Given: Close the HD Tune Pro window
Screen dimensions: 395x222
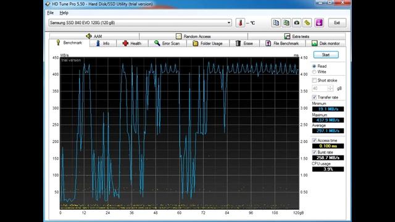Looking at the screenshot, I should tap(343, 2).
